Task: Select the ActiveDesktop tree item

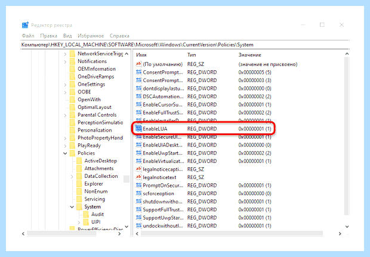Action: pos(100,161)
